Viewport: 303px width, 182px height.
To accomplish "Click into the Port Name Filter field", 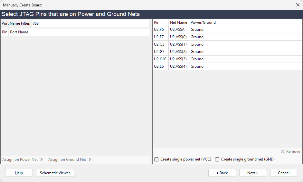I will tap(90, 23).
